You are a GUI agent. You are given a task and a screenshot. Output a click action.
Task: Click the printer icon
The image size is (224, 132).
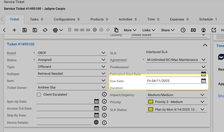55,30
